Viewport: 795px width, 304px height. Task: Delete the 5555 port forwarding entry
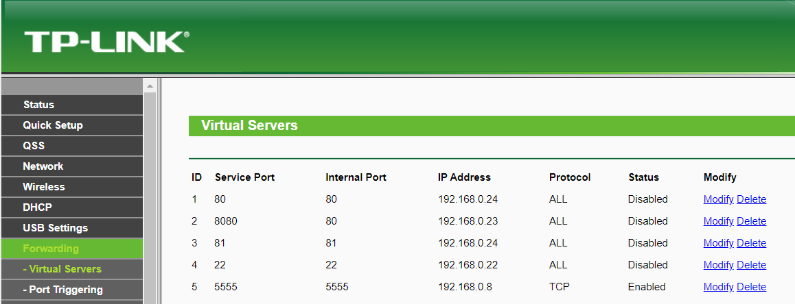point(751,287)
